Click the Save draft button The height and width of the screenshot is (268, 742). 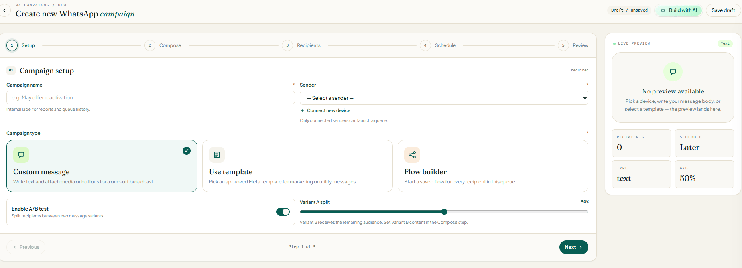click(x=723, y=10)
